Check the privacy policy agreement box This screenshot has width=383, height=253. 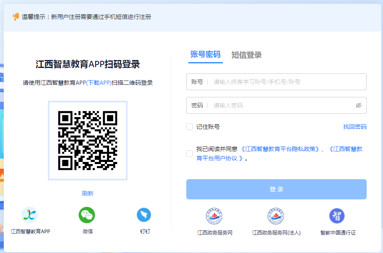(x=190, y=154)
